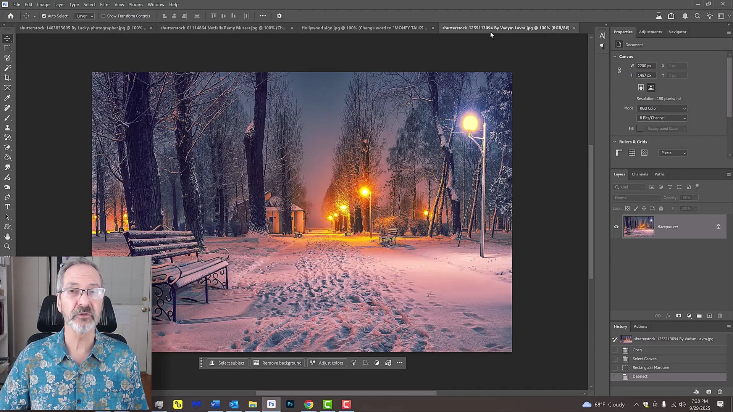Switch to the Channels tab

pos(640,174)
